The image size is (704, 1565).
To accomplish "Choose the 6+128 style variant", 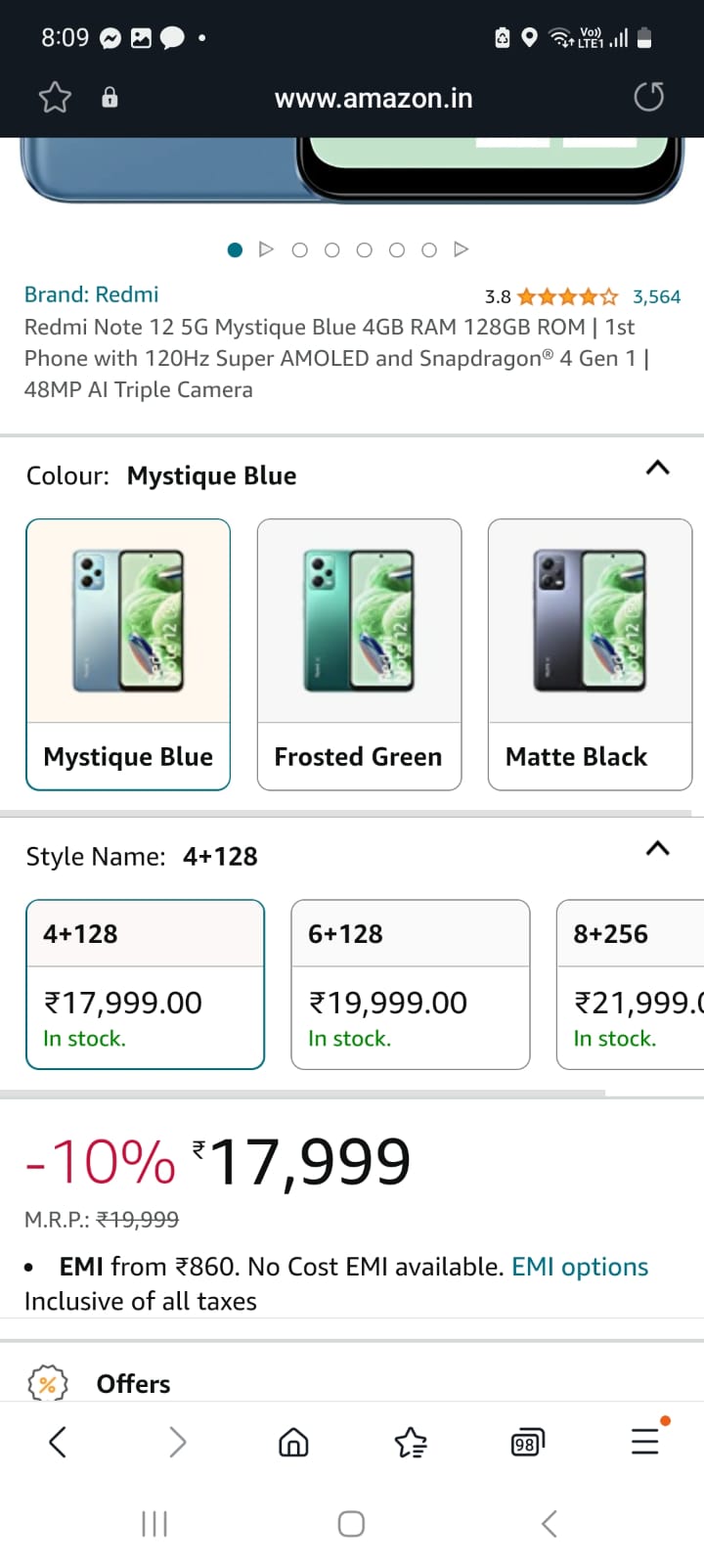I will pos(411,983).
